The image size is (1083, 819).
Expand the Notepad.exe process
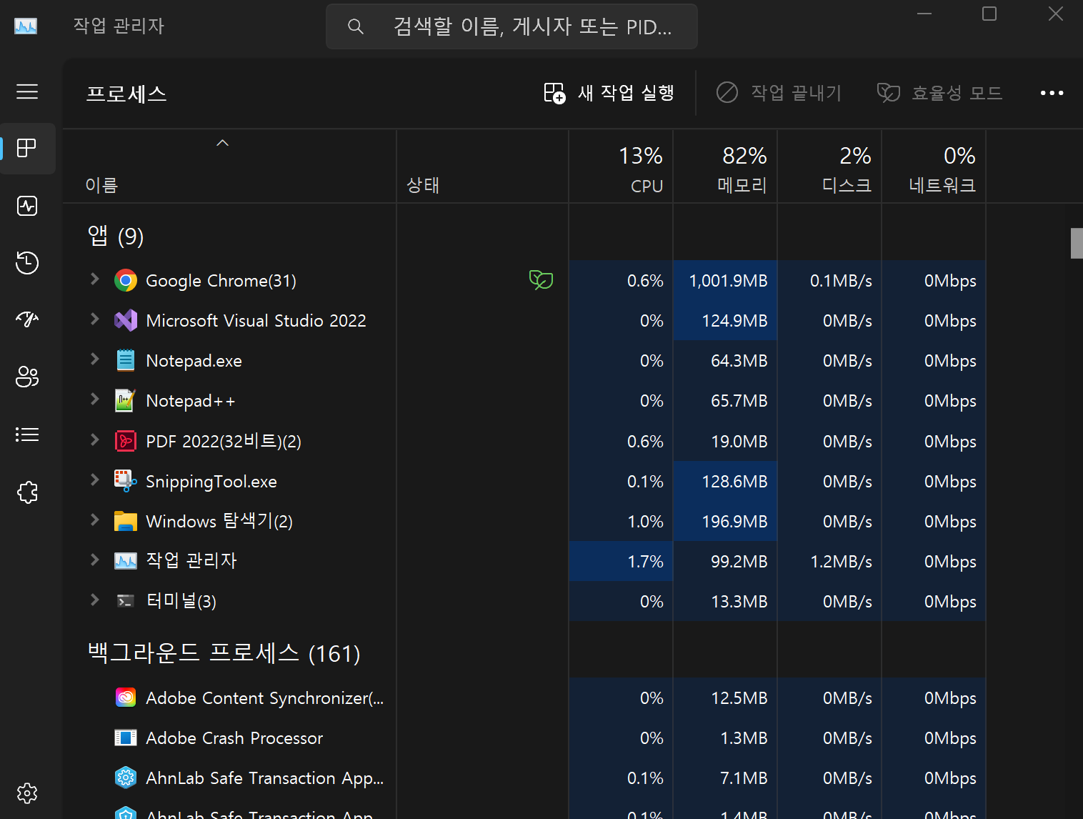pos(94,359)
